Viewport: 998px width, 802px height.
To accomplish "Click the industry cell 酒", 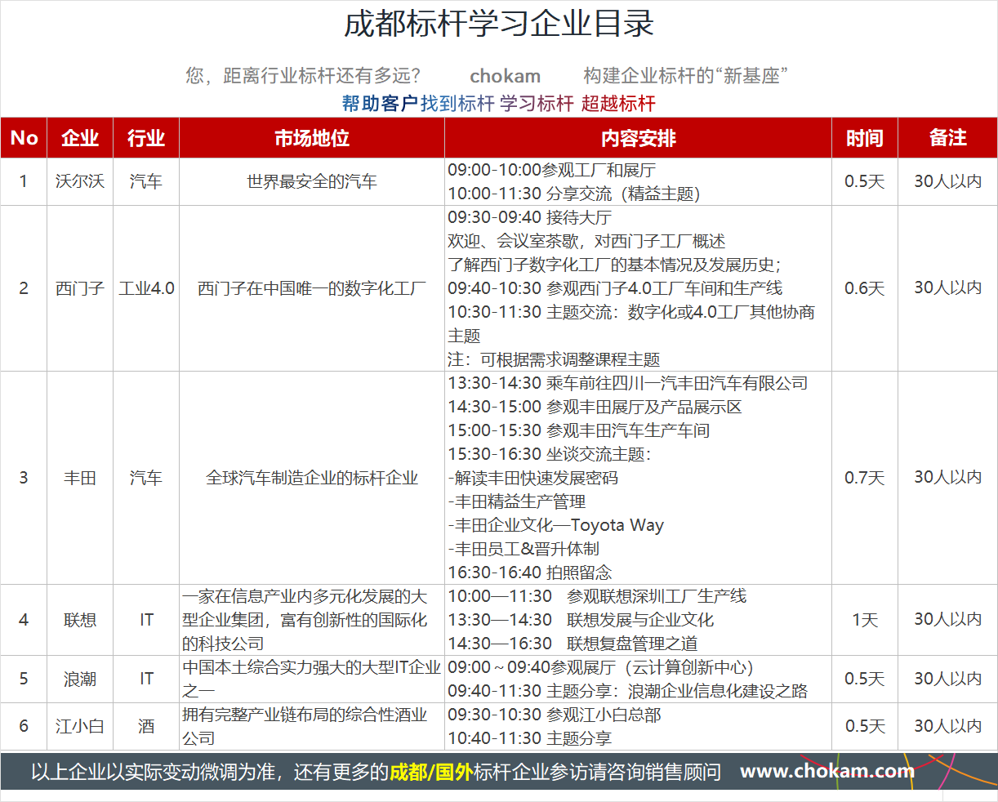I will [146, 726].
